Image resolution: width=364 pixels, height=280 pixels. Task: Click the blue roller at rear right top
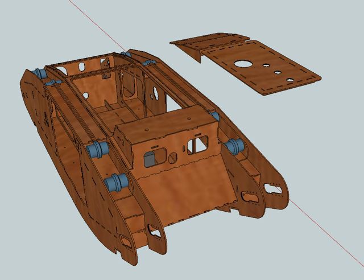click(149, 61)
